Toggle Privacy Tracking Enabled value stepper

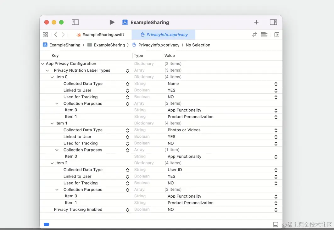[x=276, y=210]
